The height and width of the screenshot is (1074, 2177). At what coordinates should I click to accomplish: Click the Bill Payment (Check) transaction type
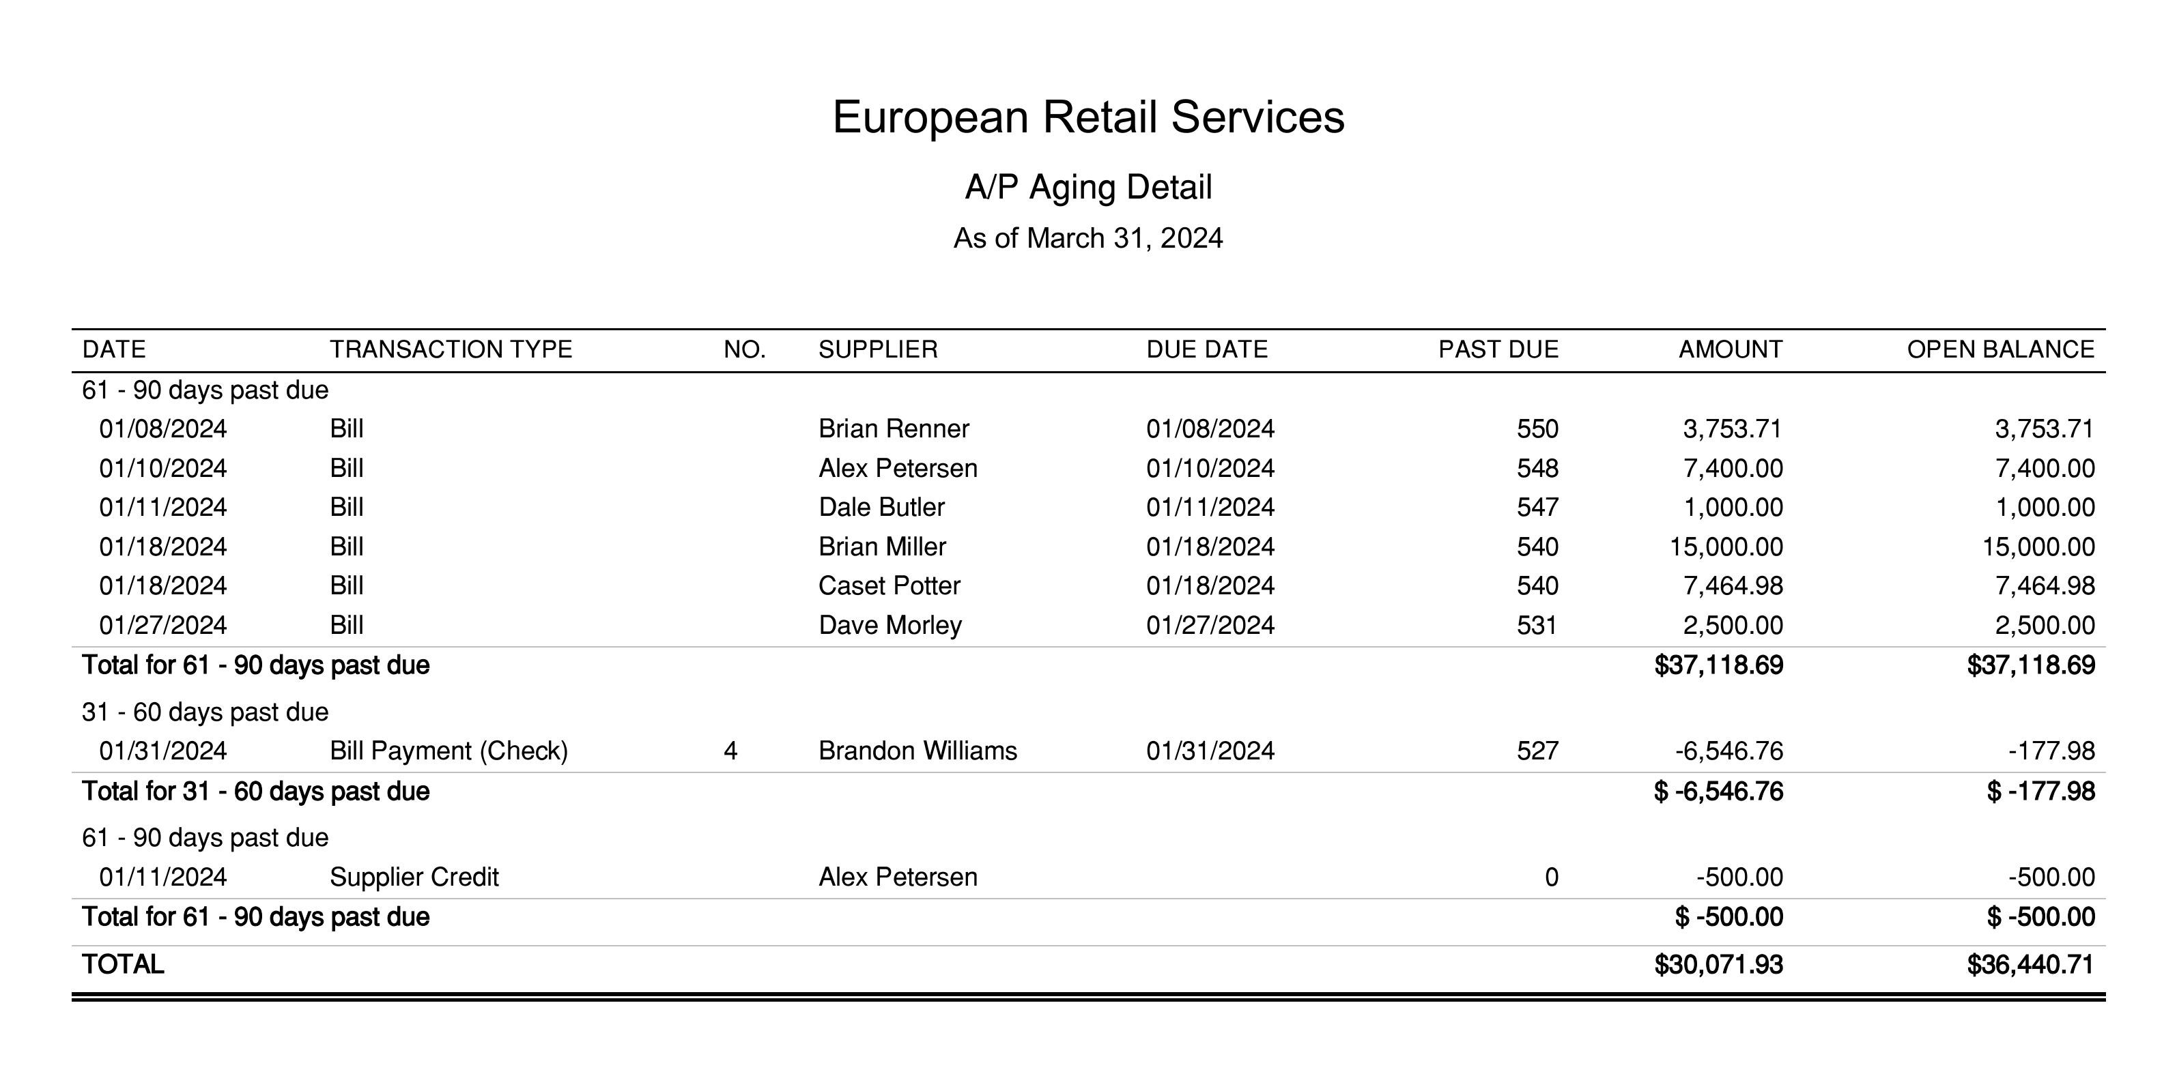tap(448, 751)
